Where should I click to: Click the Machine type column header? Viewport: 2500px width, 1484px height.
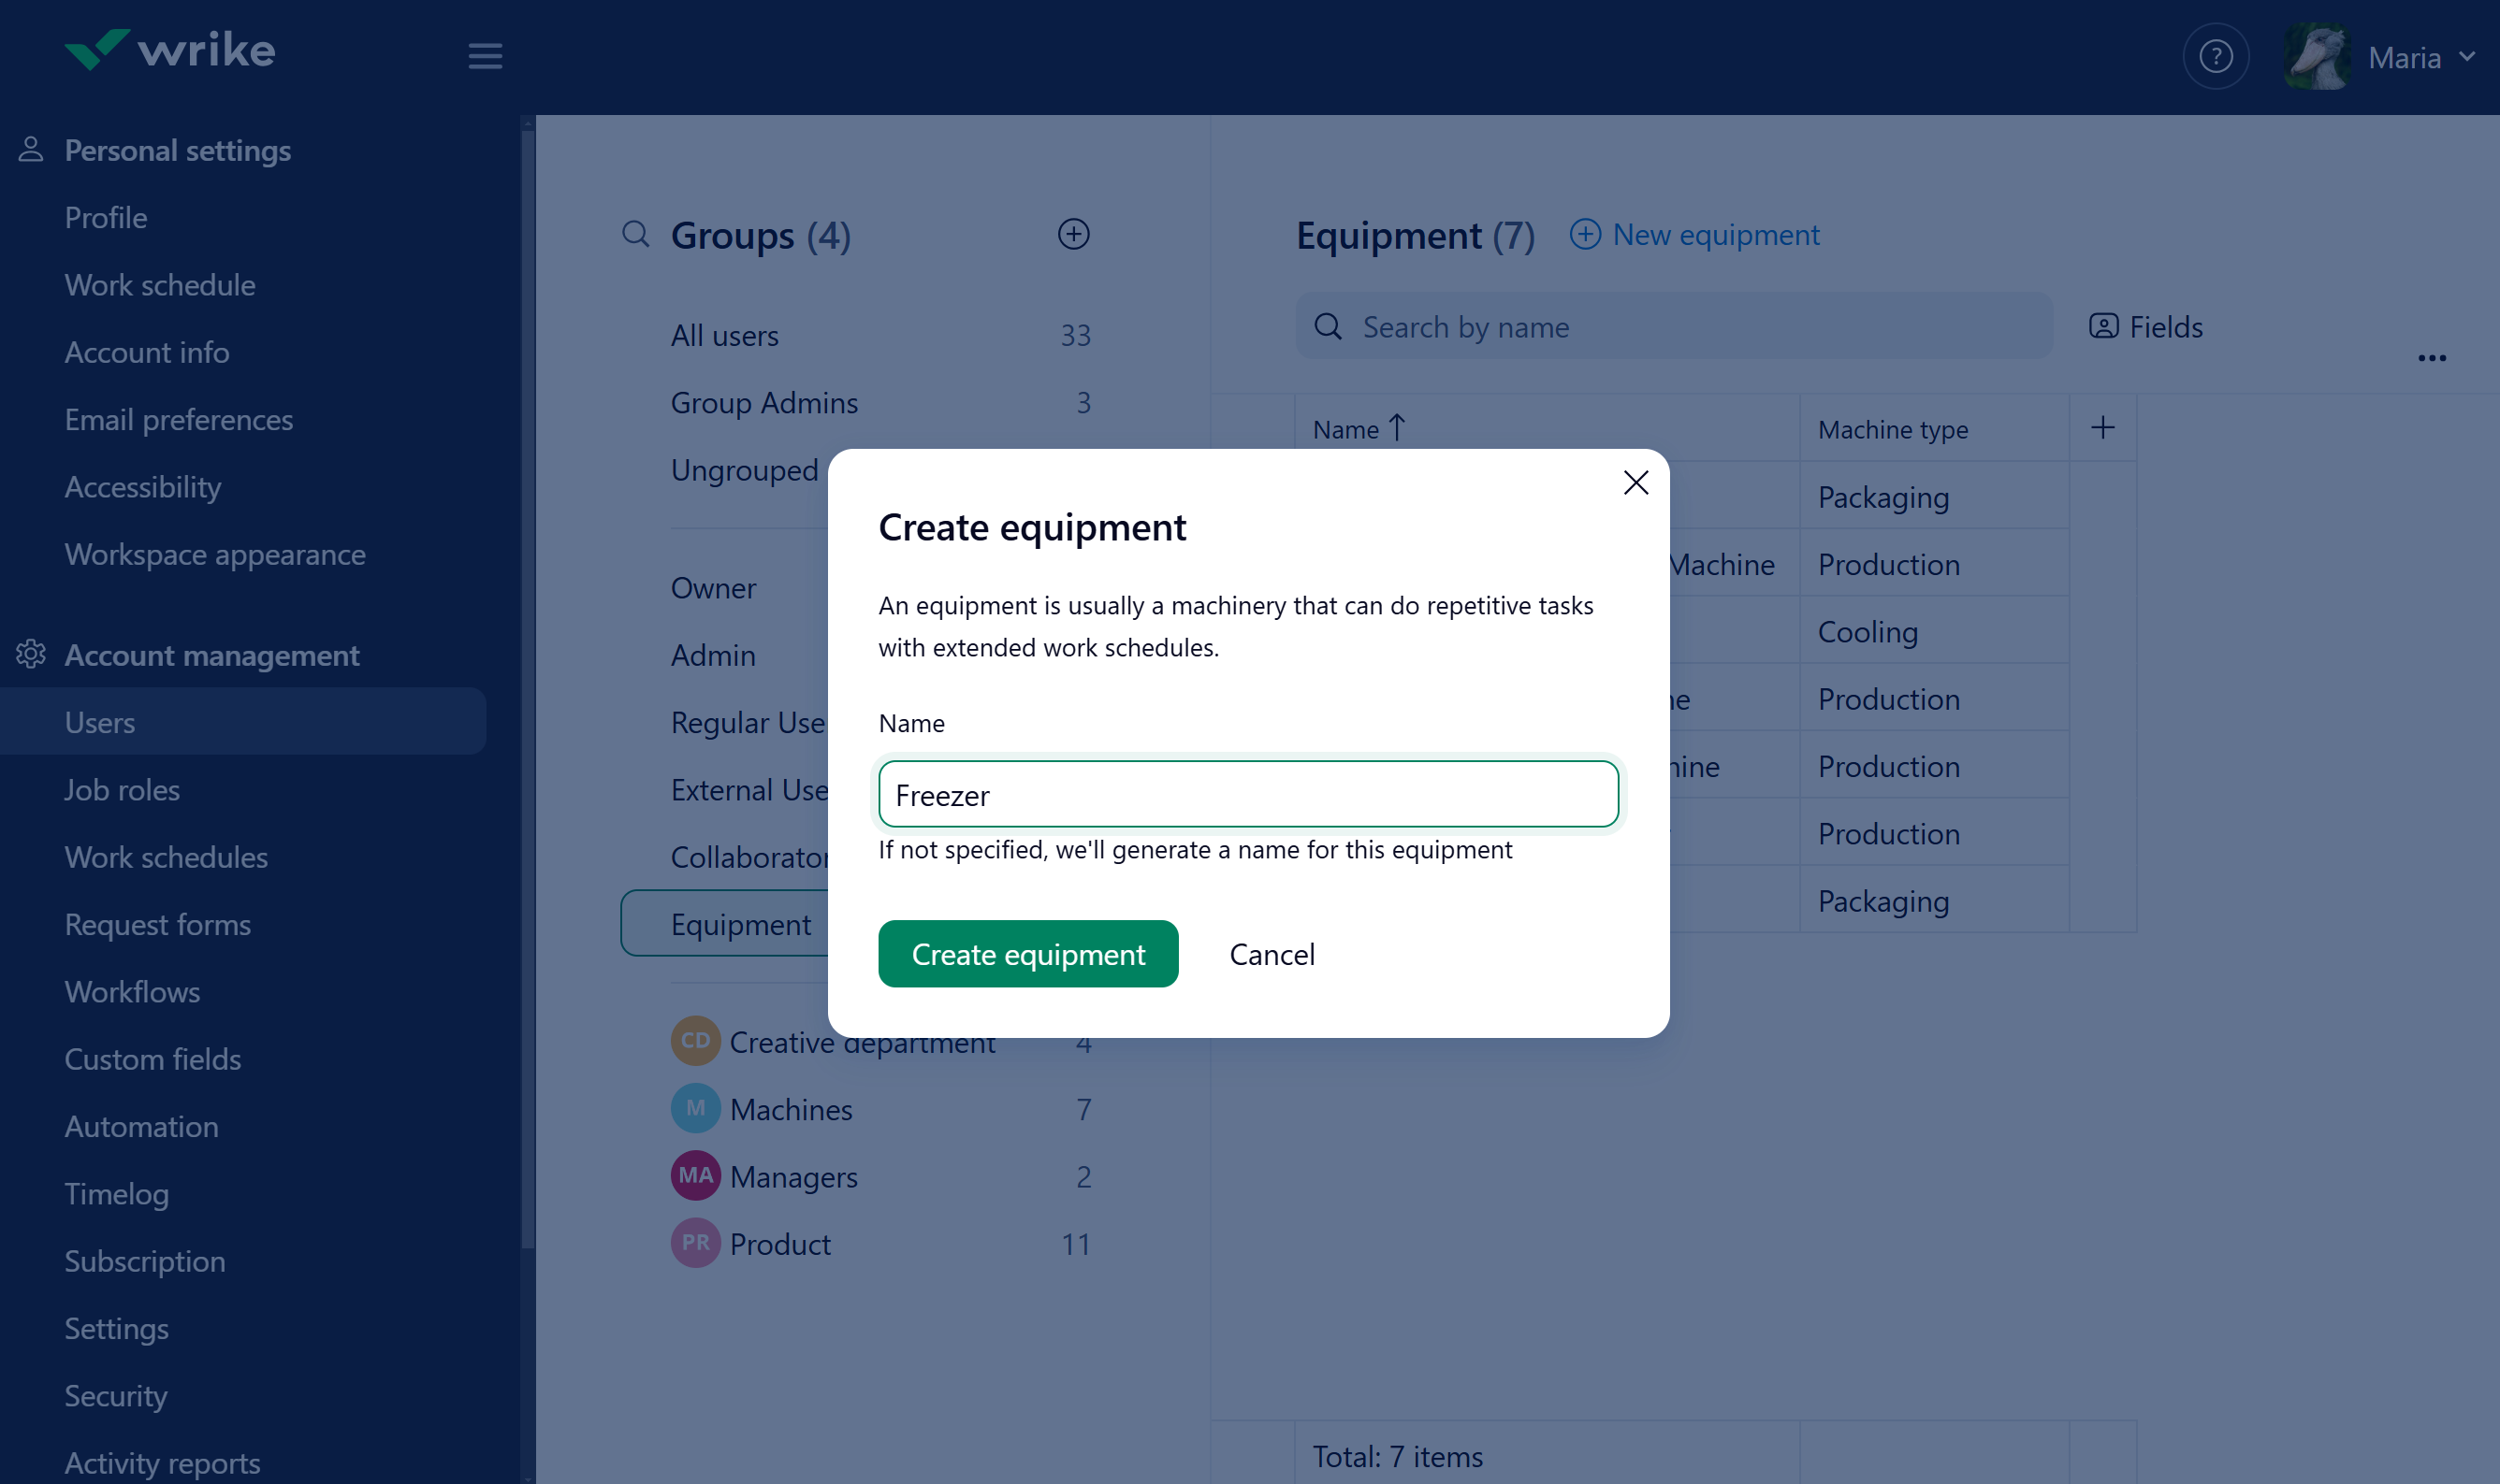pyautogui.click(x=1892, y=430)
